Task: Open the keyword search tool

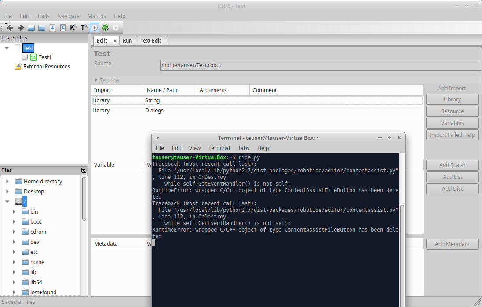Action: (73, 27)
